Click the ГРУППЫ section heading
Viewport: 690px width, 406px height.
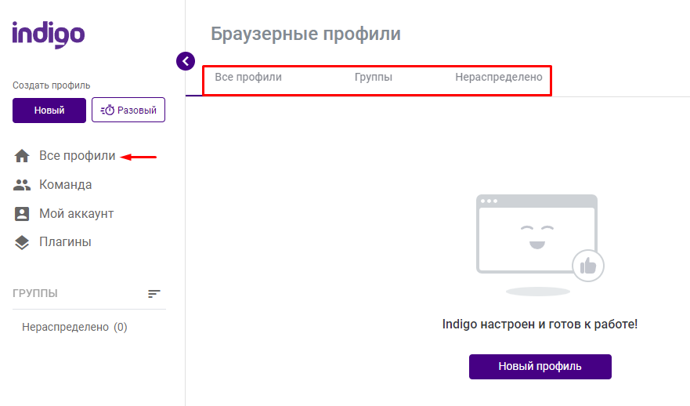coord(35,293)
